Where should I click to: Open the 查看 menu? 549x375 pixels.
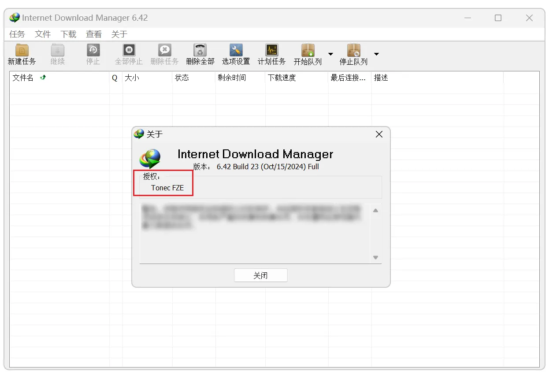(94, 34)
